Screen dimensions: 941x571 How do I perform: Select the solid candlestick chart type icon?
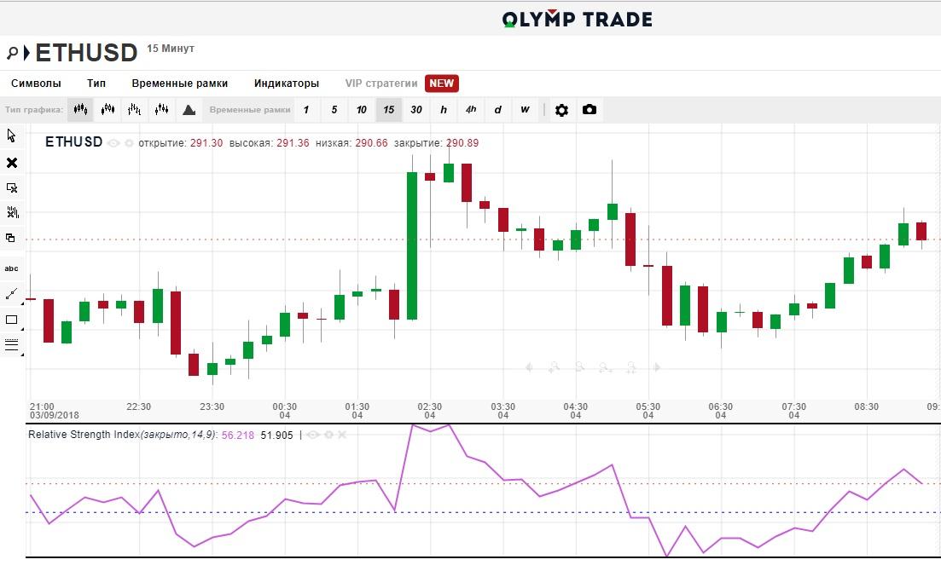point(80,110)
